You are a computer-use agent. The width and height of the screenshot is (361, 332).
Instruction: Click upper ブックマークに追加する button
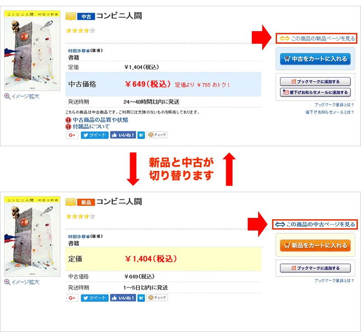315,82
